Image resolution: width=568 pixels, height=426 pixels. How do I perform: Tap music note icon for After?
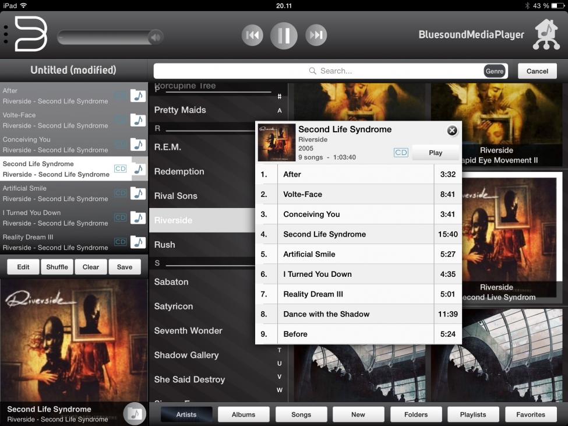click(x=138, y=96)
